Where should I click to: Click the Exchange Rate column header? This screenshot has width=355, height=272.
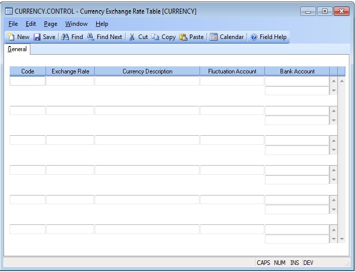pos(70,71)
